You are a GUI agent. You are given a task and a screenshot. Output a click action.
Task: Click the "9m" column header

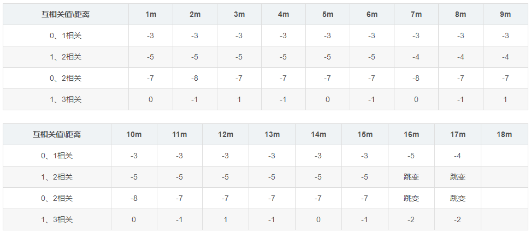pyautogui.click(x=505, y=14)
